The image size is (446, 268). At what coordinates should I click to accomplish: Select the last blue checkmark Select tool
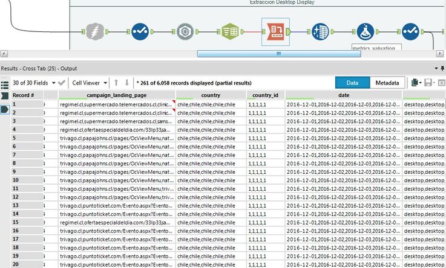pyautogui.click(x=410, y=31)
